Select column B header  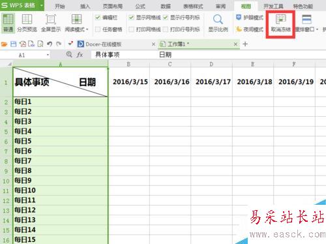(128, 64)
